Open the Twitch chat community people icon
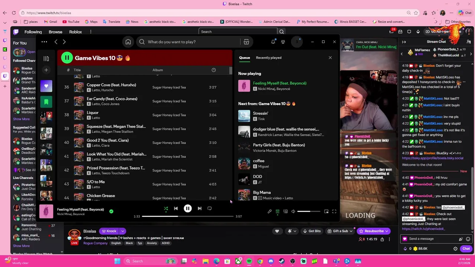 click(469, 42)
